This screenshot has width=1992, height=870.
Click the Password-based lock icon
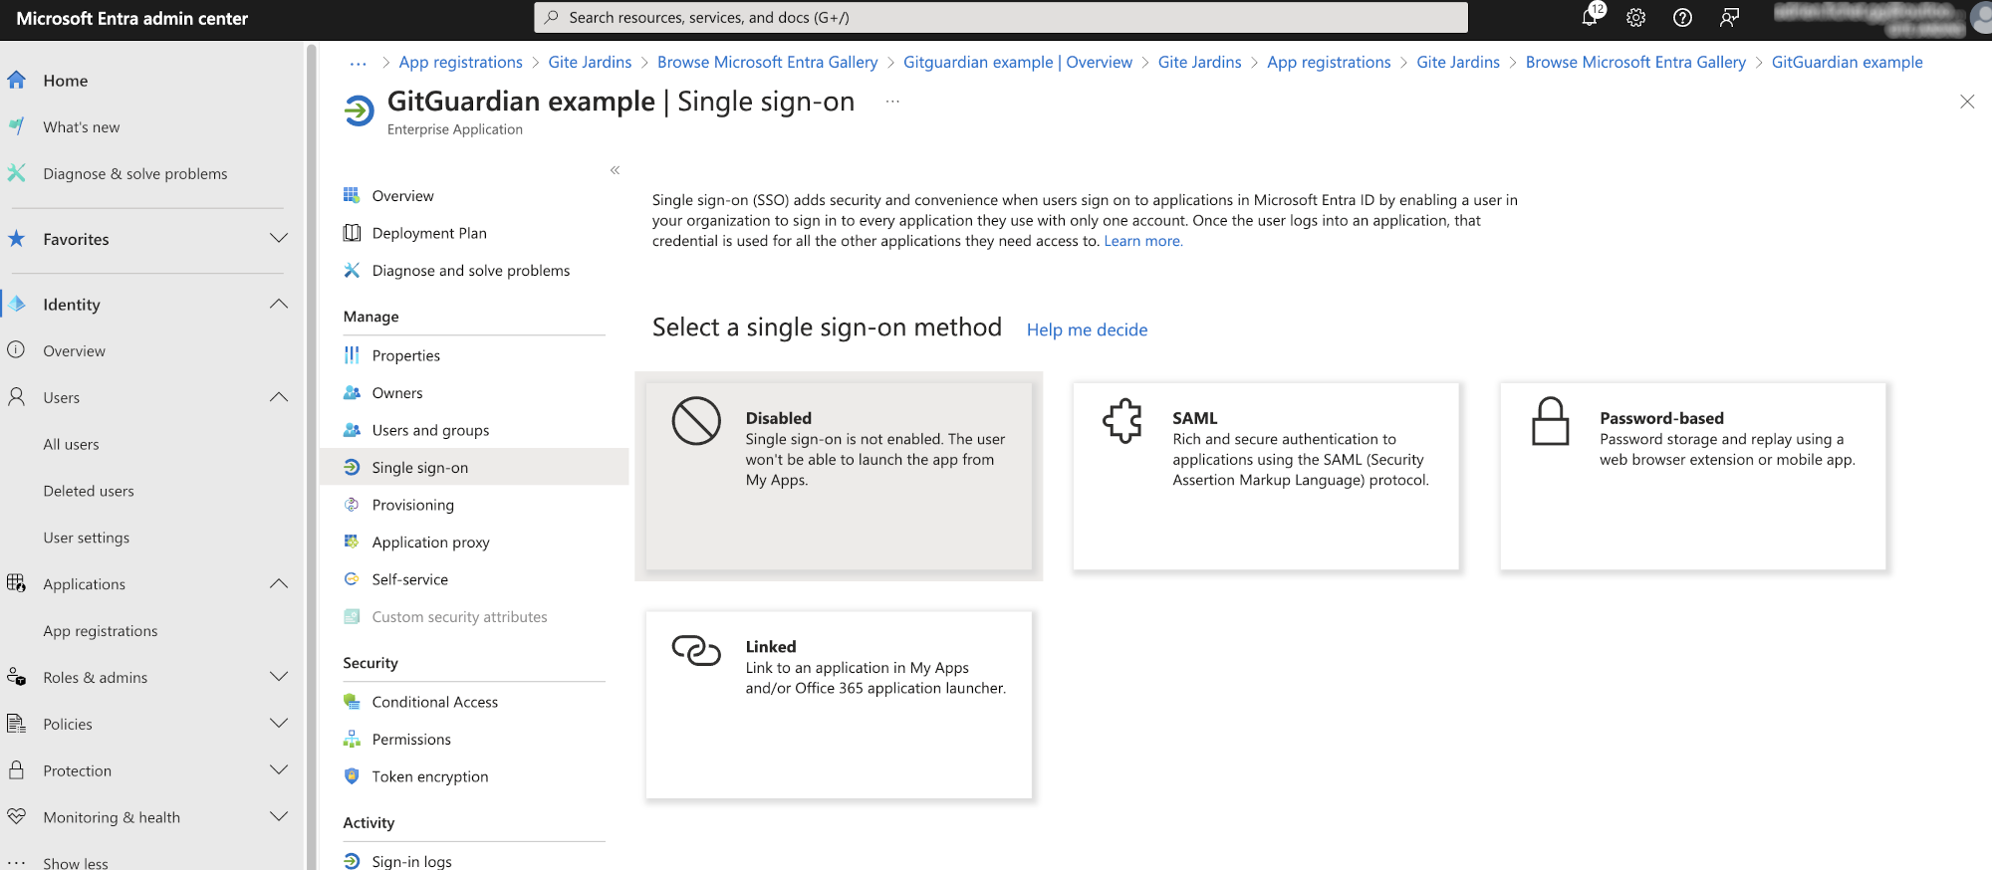[1550, 421]
